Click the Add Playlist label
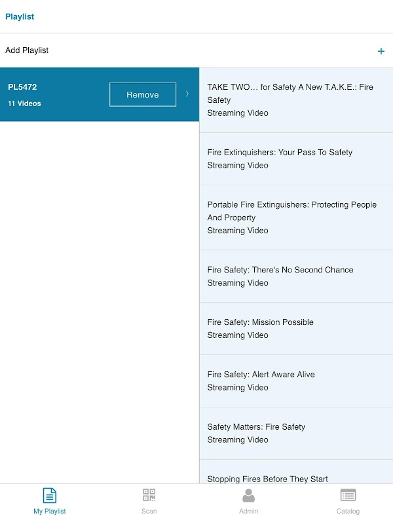The width and height of the screenshot is (393, 524). [27, 50]
